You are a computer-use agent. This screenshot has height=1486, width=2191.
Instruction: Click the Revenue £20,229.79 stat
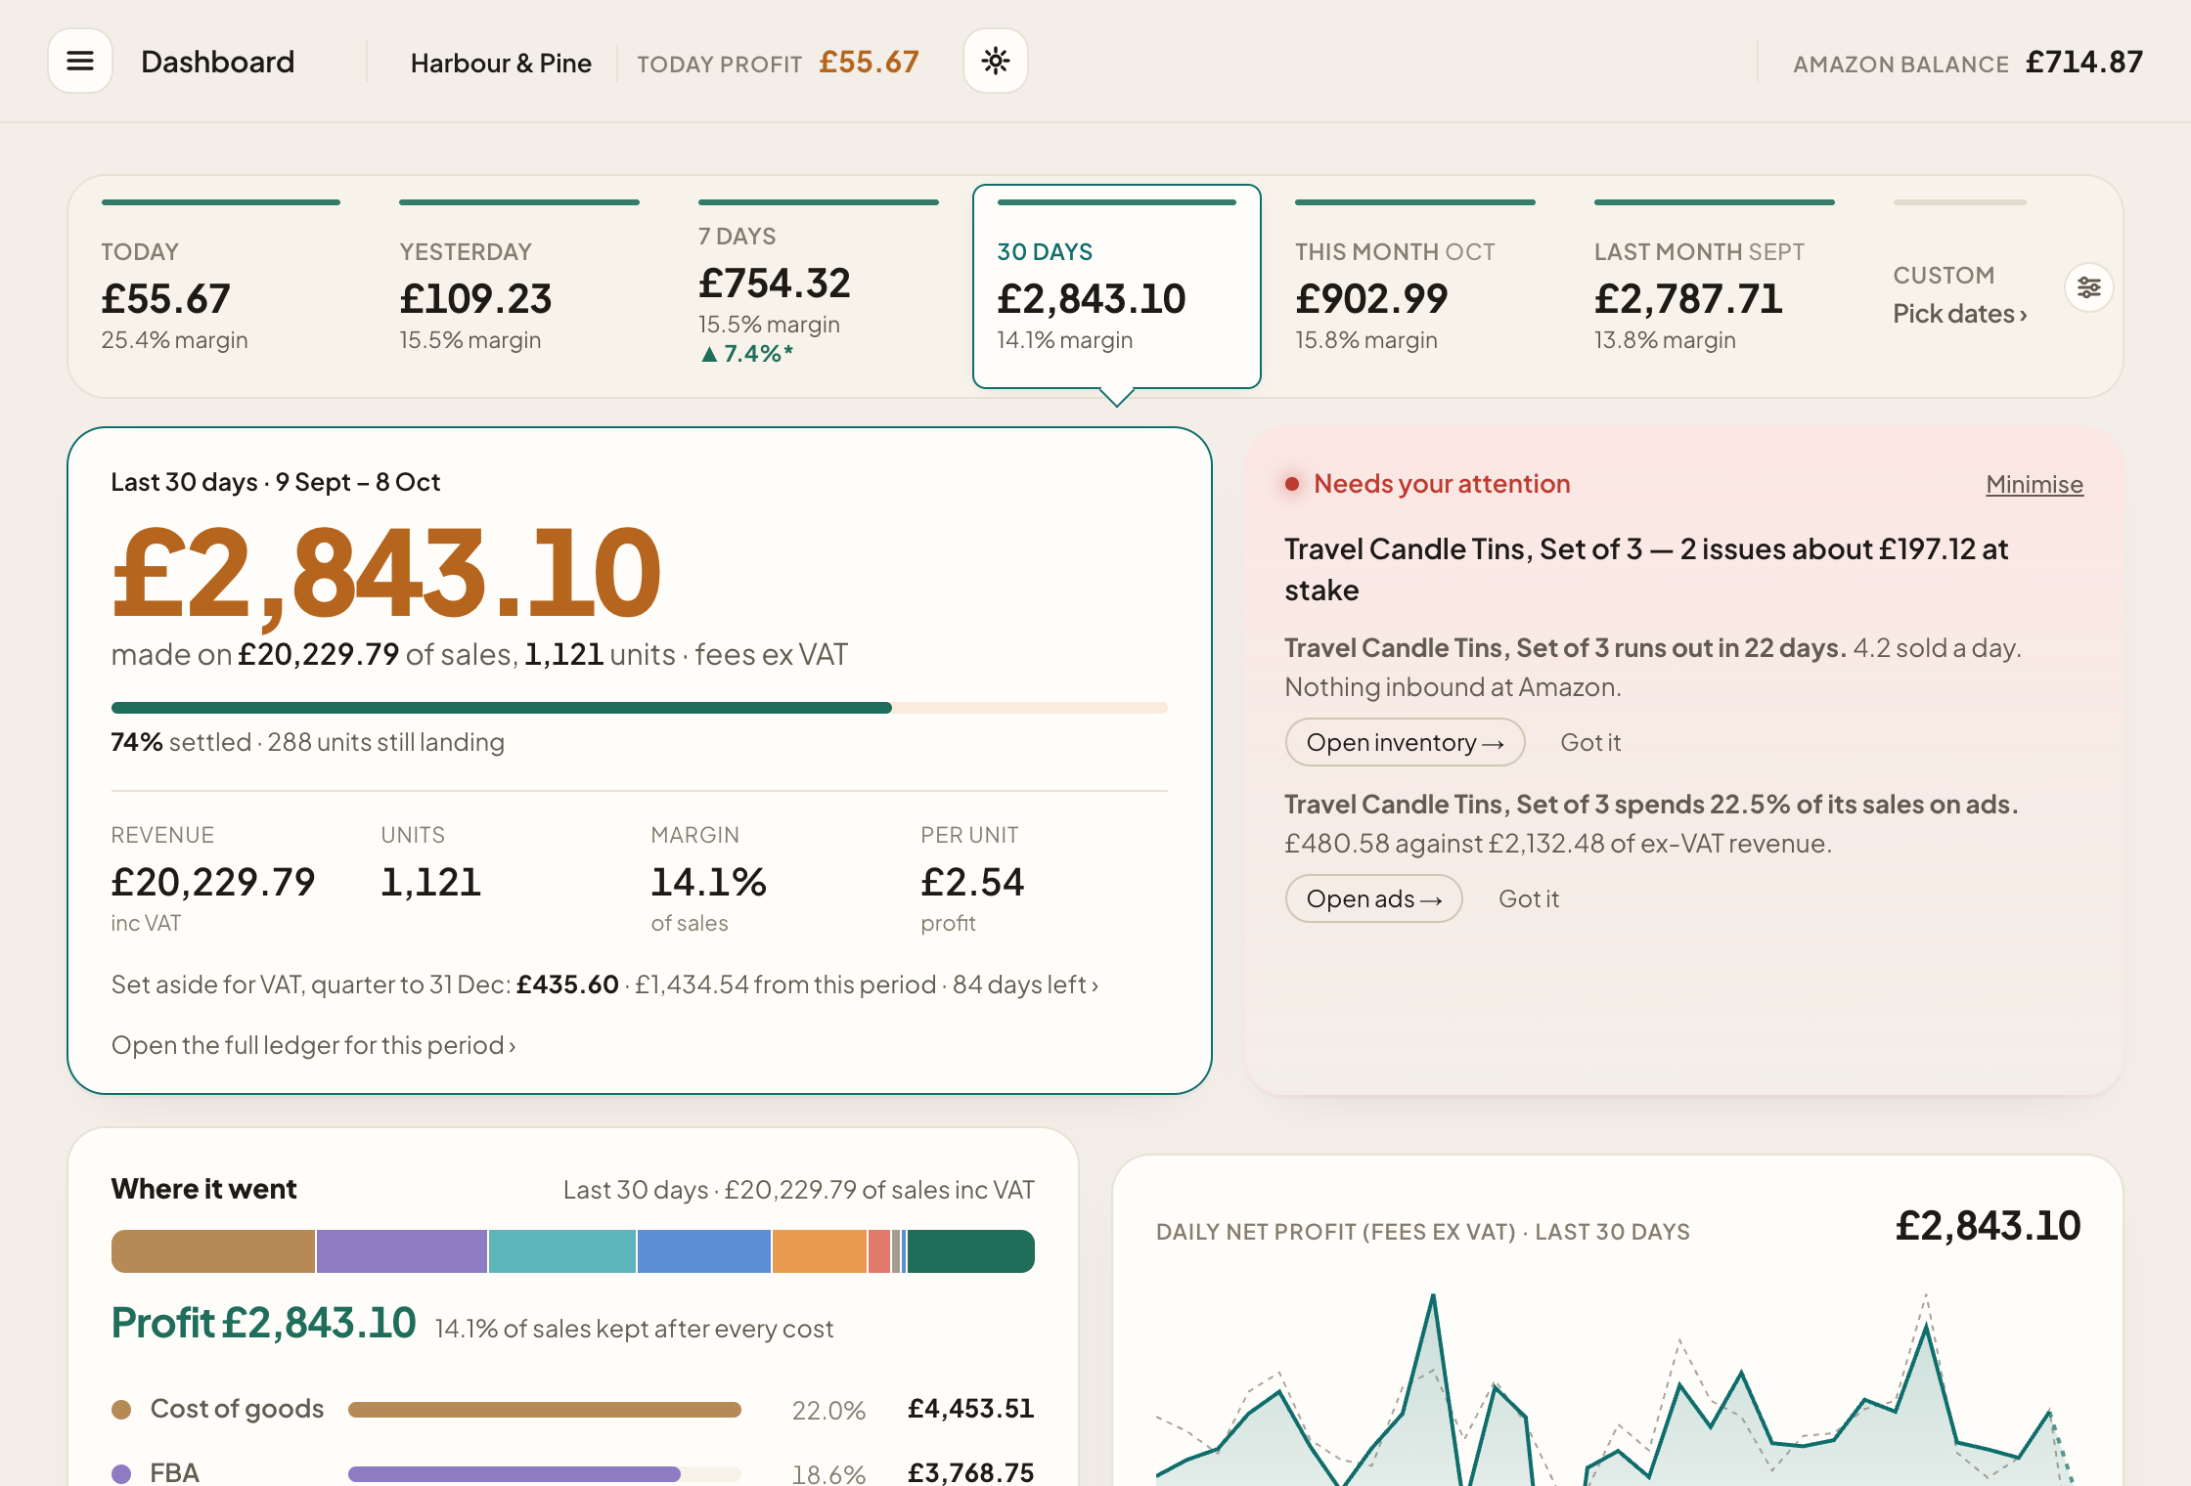(x=213, y=879)
